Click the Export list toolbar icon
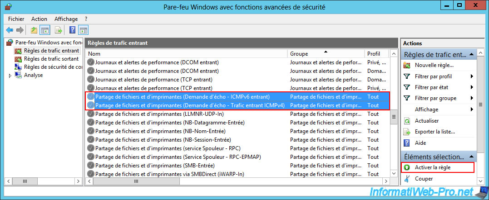 click(x=58, y=30)
